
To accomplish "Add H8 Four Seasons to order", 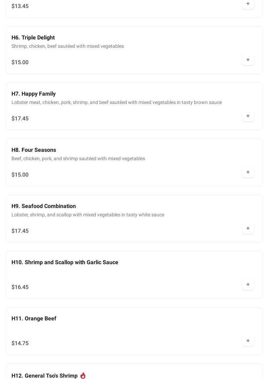I will click(248, 172).
